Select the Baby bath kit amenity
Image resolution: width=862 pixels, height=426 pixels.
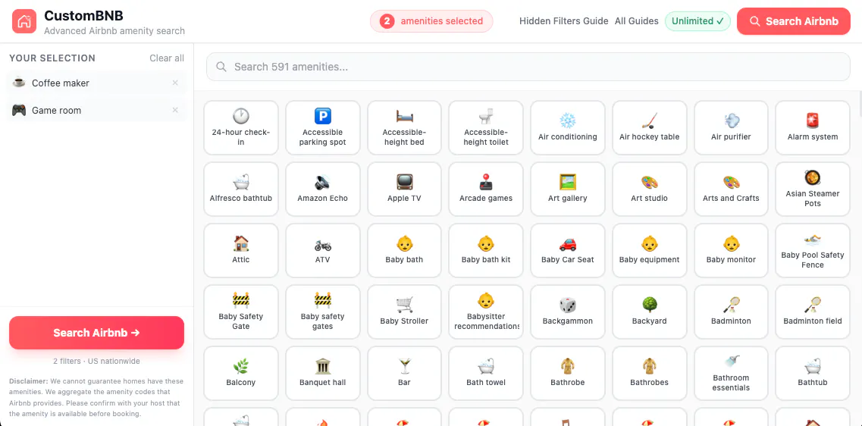click(486, 251)
